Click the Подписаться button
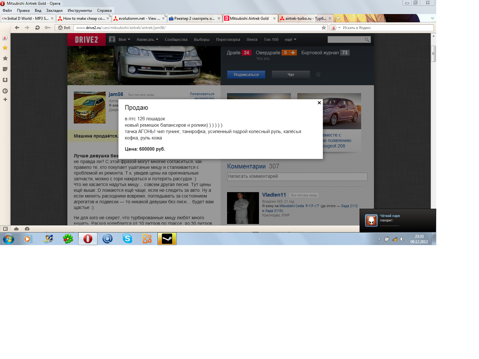This screenshot has height=359, width=479. tap(246, 75)
